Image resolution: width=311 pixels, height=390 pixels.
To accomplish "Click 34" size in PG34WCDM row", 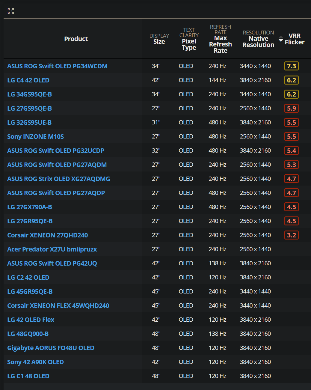I will coord(156,66).
